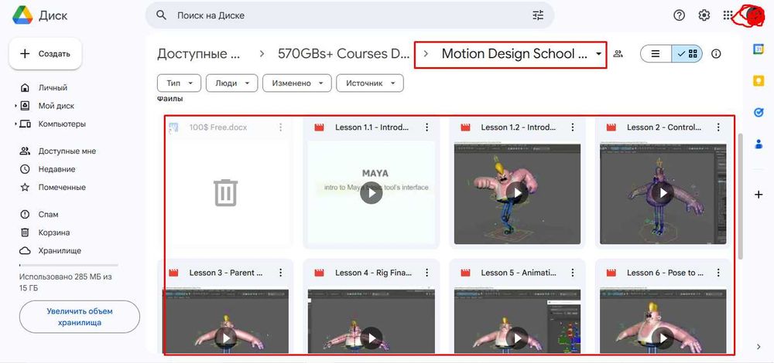Open more options for Lesson 4 file
Image resolution: width=774 pixels, height=363 pixels.
(426, 273)
